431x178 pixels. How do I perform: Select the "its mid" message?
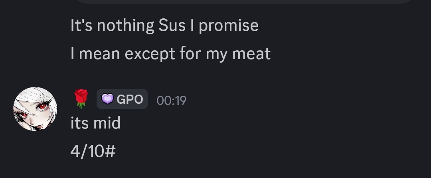[95, 123]
